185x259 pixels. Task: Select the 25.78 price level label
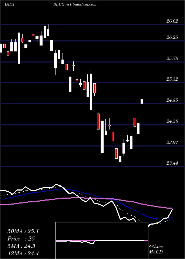[x=172, y=58]
